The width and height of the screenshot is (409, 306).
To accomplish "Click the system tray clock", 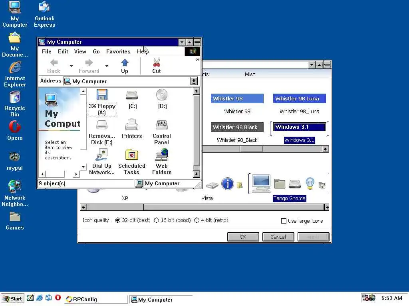I will click(391, 298).
